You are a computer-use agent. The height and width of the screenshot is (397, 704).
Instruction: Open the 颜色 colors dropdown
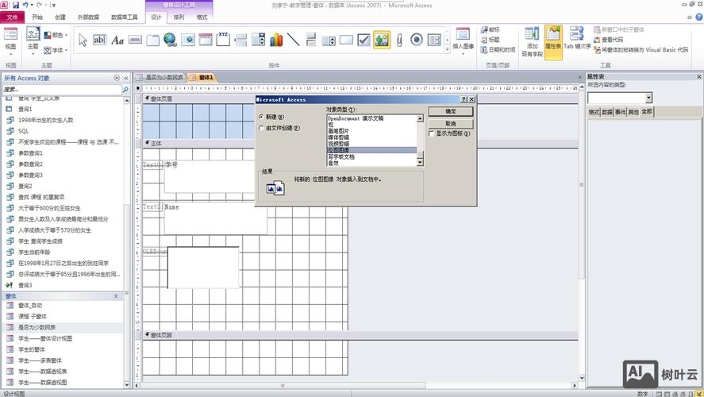pos(56,35)
